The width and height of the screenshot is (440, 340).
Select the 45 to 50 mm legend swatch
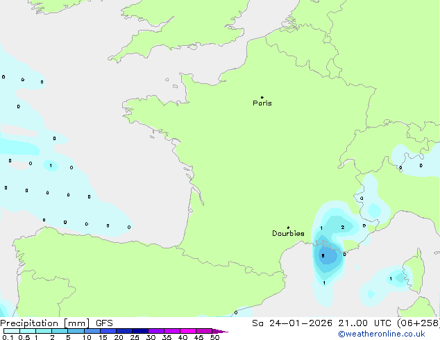[204, 331]
